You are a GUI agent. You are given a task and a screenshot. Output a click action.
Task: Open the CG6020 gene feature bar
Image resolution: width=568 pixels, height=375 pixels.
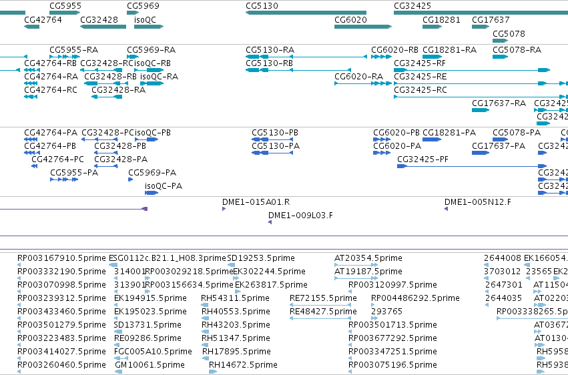(x=363, y=27)
